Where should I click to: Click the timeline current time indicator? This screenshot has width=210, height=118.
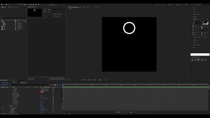63,85
